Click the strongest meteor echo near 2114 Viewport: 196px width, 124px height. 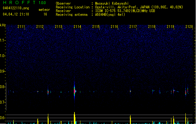[x=74, y=91]
